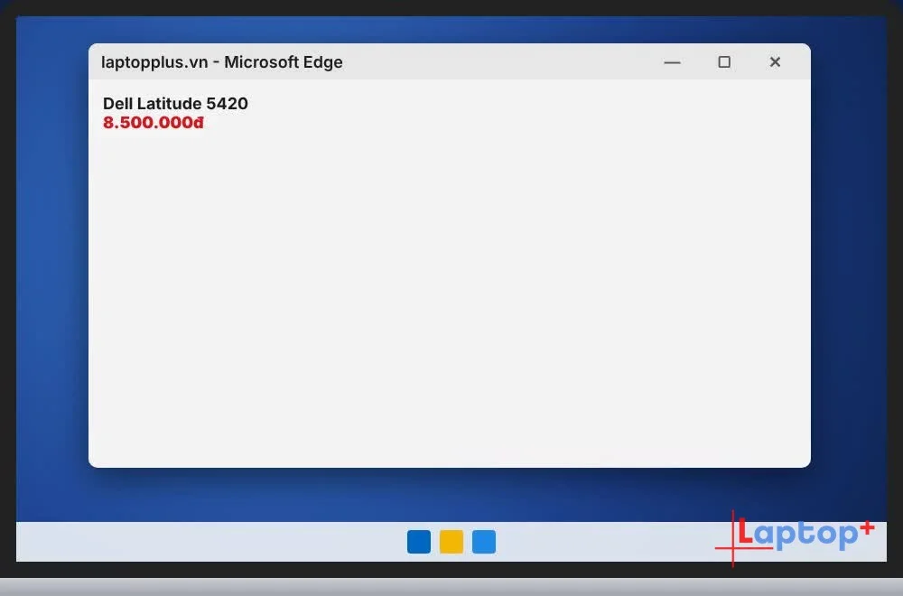The image size is (903, 596).
Task: Click the "Dell Latitude 5420" product name
Action: click(175, 104)
